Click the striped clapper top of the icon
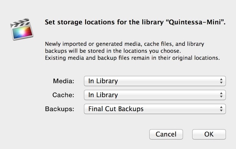This screenshot has height=149, width=236. pos(20,23)
